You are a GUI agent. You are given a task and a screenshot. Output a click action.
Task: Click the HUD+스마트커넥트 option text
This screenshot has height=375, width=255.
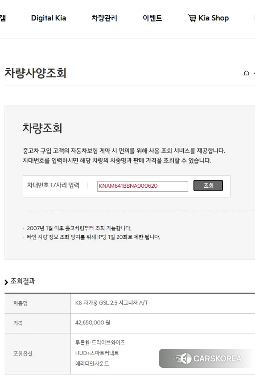point(97,353)
